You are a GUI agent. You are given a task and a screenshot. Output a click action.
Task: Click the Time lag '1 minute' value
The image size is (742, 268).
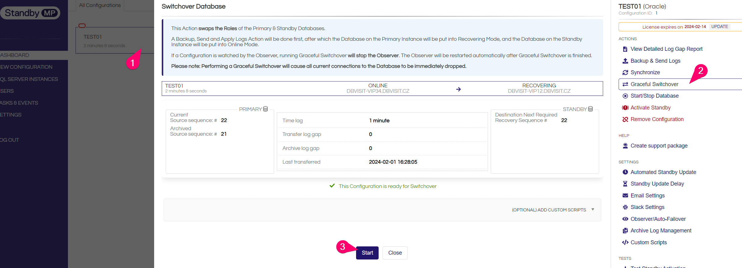[x=379, y=120]
